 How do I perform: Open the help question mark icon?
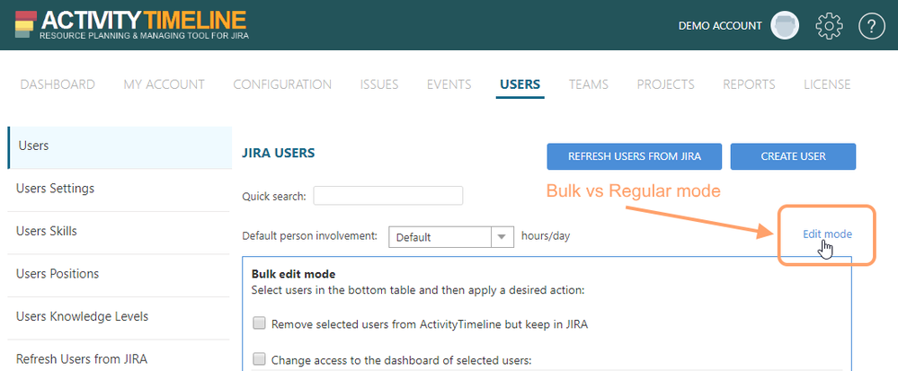[872, 26]
